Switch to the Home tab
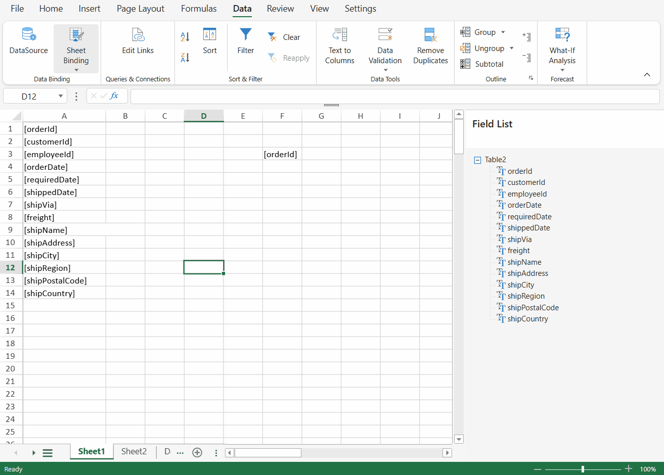This screenshot has height=475, width=664. (x=51, y=9)
